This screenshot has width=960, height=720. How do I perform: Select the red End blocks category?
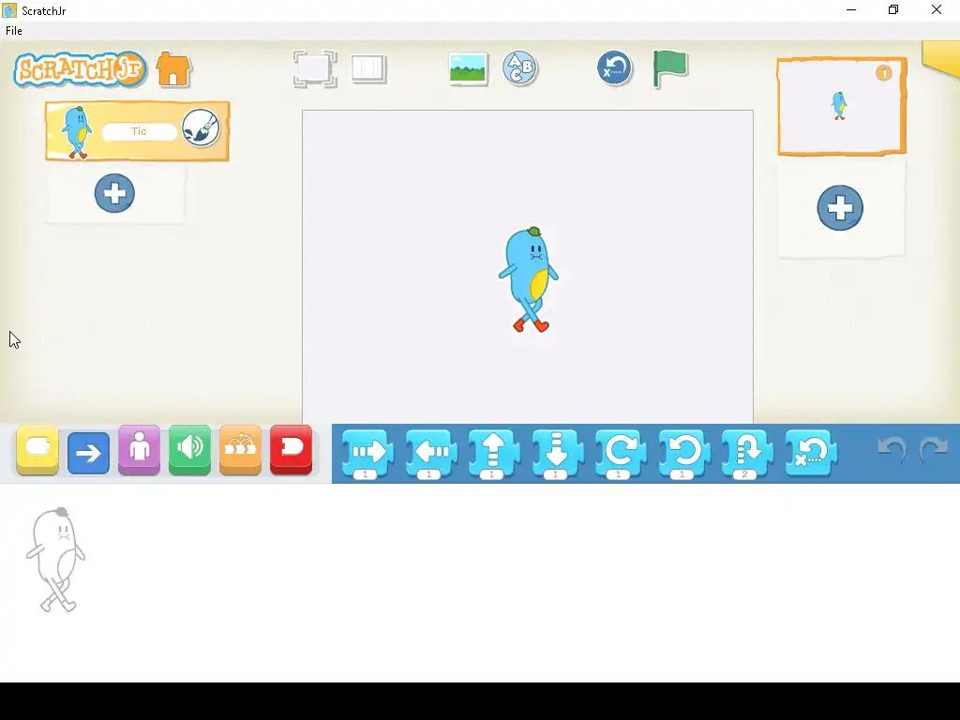coord(291,450)
